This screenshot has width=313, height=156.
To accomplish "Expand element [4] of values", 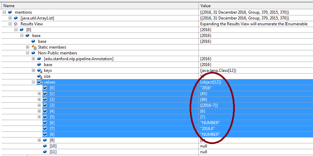I will tap(39, 111).
